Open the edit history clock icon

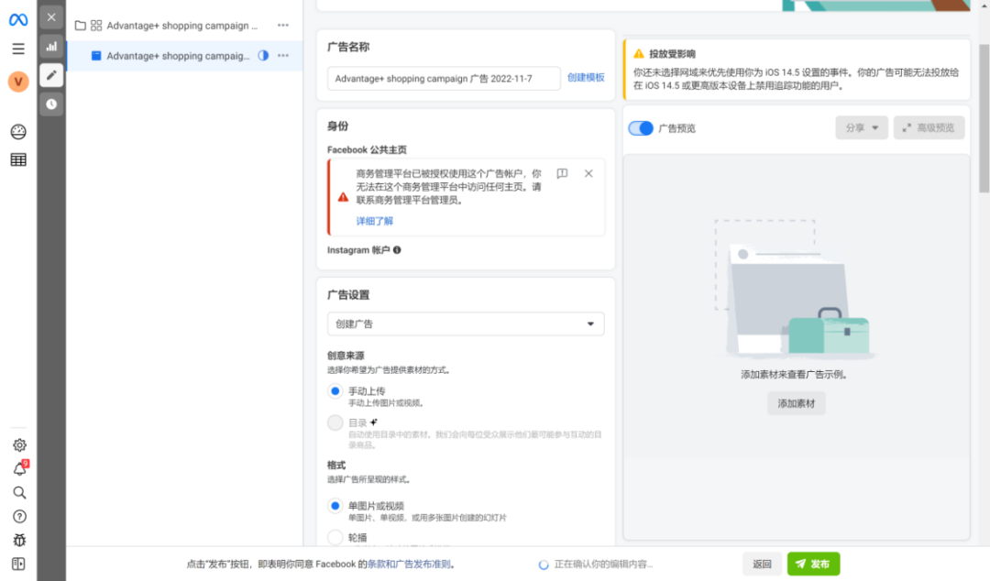coord(51,104)
